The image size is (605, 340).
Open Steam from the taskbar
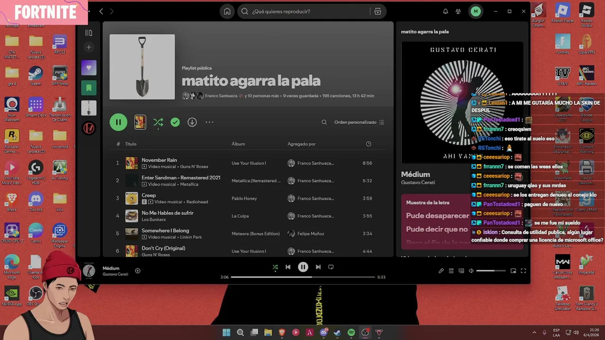point(337,332)
